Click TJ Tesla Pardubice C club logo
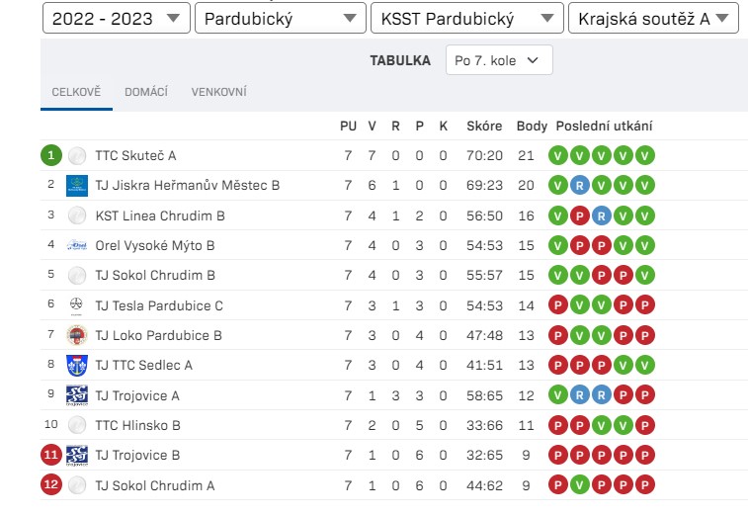 (77, 305)
